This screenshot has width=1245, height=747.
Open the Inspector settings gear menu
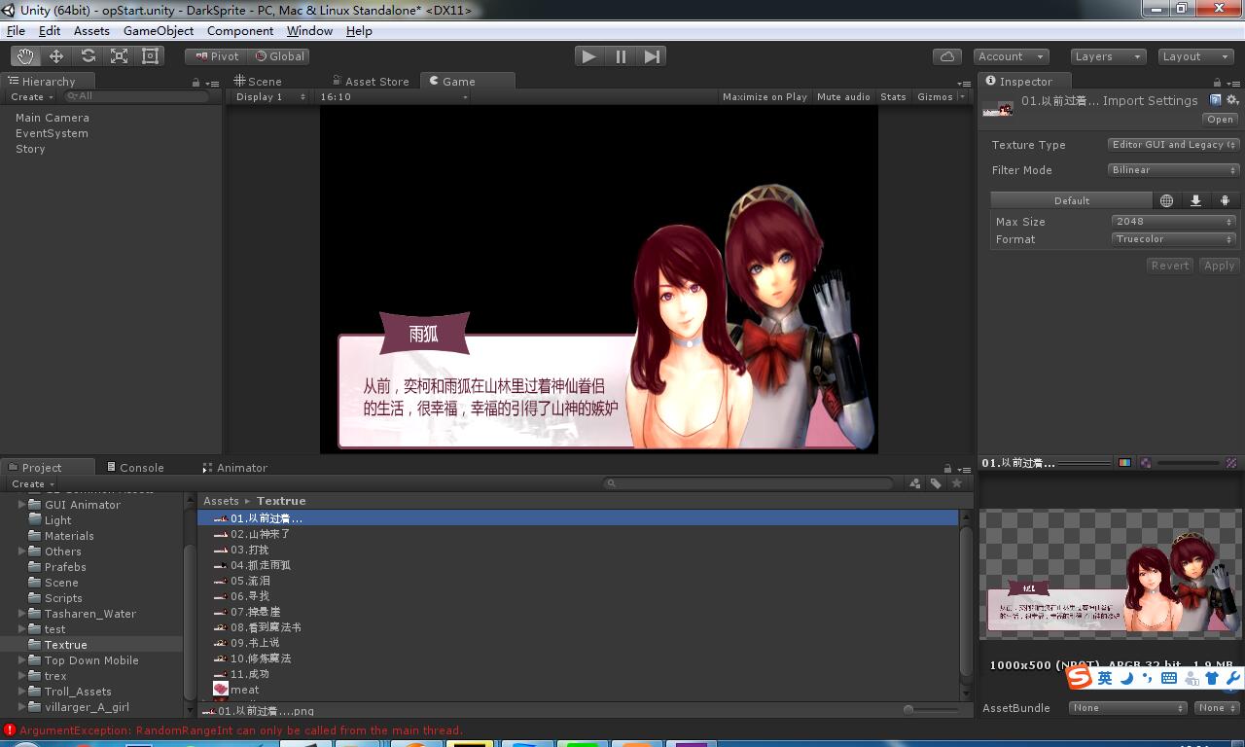tap(1232, 100)
